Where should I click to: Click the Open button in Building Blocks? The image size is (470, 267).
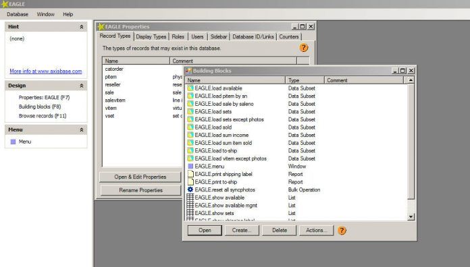coord(205,230)
